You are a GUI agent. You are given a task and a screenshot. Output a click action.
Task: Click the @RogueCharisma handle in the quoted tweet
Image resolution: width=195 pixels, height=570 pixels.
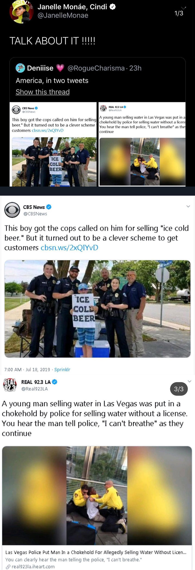[96, 68]
